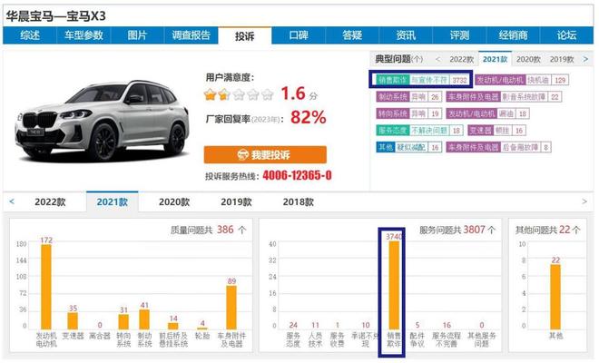
Task: Click right arrow of chart year tabs
Action: [584, 201]
